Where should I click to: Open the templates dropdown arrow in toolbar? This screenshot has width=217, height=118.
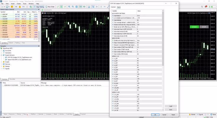(x=9, y=6)
